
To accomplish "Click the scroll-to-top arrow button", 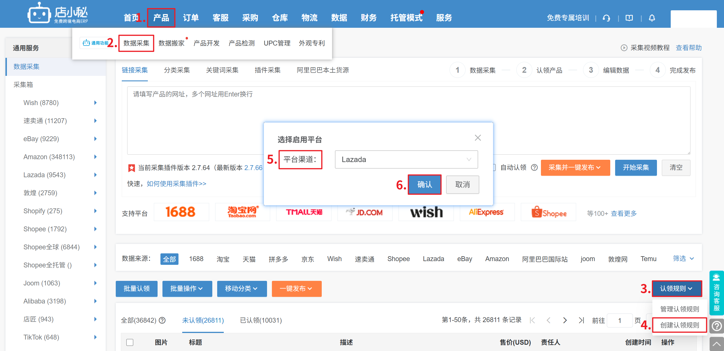I will [717, 344].
